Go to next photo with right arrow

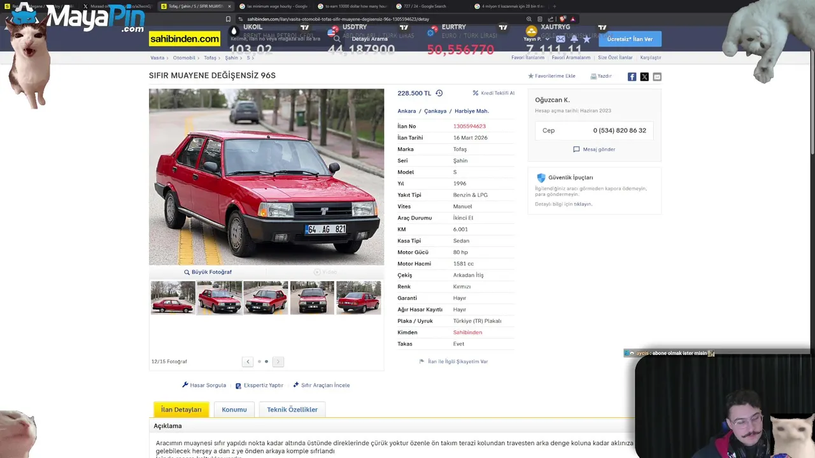278,361
